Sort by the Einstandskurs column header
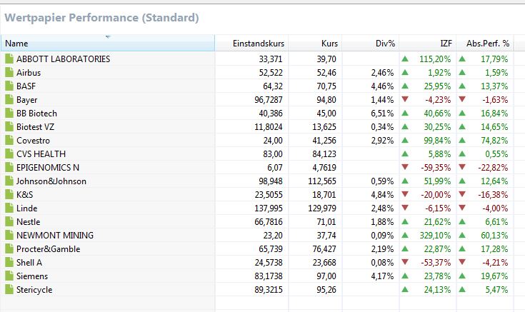The height and width of the screenshot is (312, 525). click(x=254, y=44)
